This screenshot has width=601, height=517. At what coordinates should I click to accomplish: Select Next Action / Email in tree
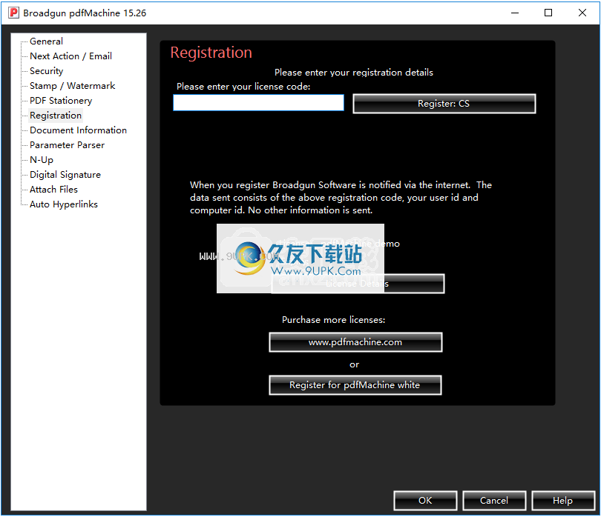click(70, 56)
